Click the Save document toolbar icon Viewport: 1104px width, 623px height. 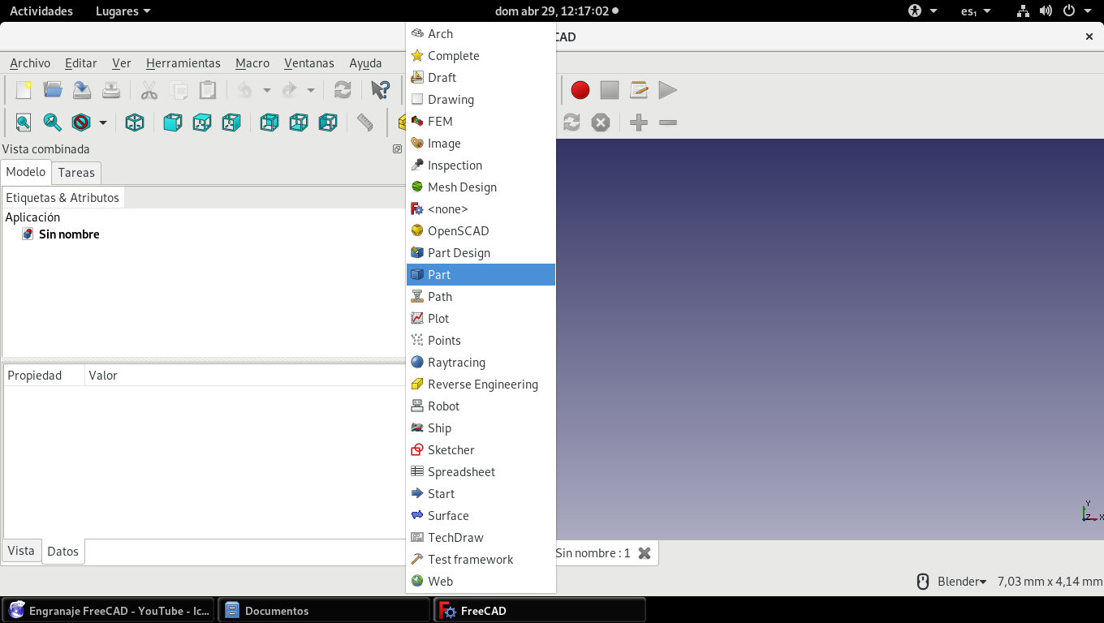[82, 90]
